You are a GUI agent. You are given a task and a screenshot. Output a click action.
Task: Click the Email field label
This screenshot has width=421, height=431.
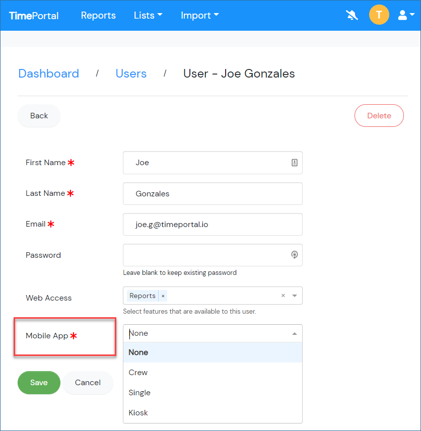tap(35, 224)
